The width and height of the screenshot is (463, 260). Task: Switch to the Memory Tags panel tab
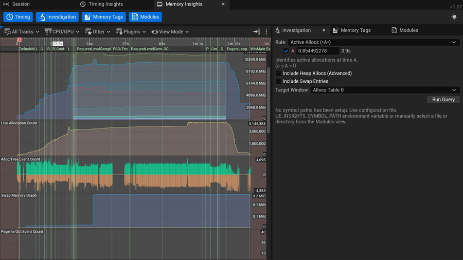coord(352,30)
